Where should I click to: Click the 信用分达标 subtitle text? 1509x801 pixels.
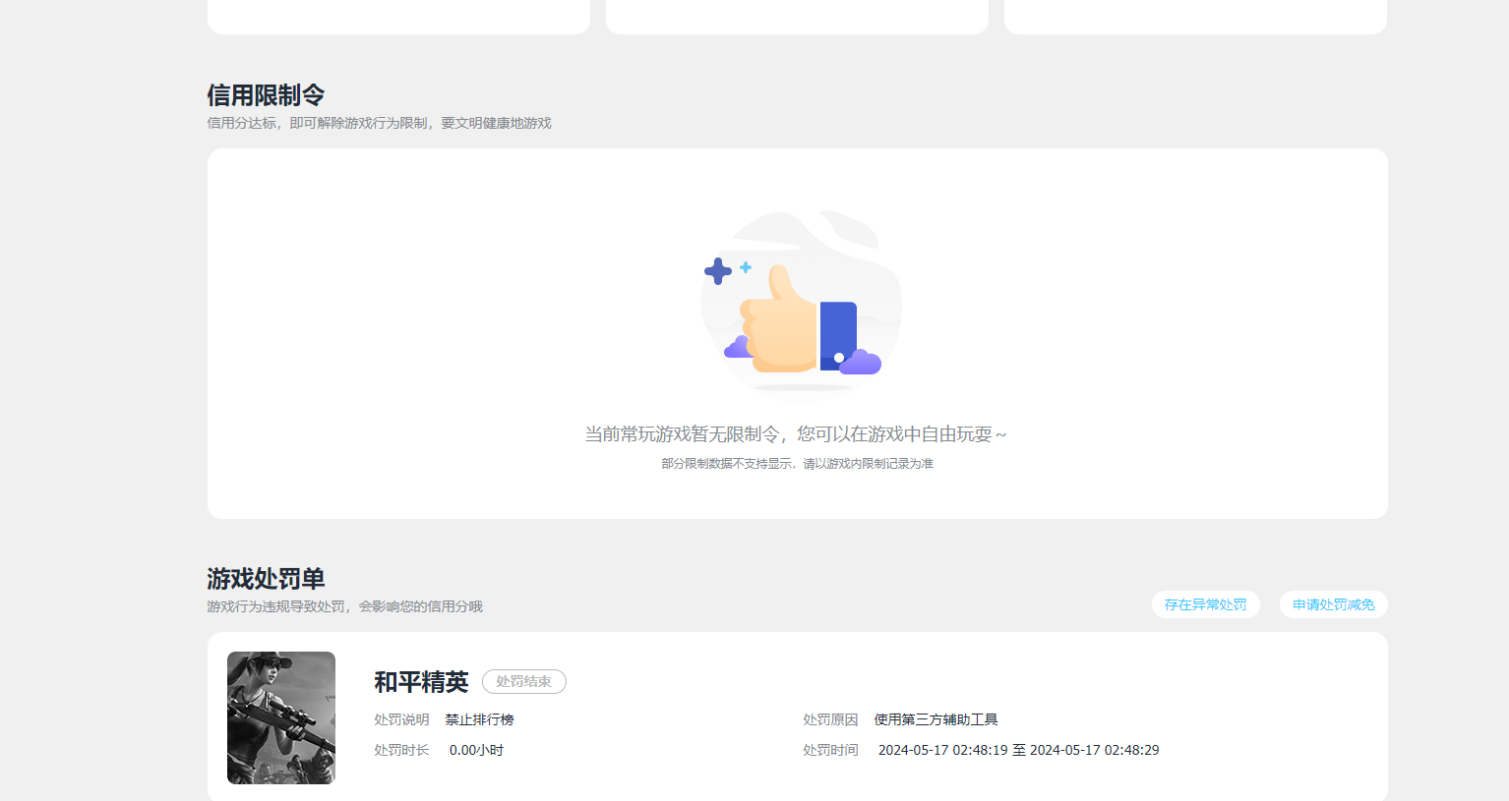pos(379,123)
